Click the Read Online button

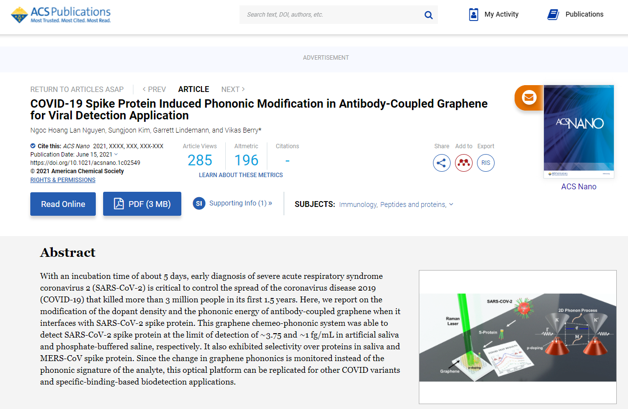pyautogui.click(x=63, y=204)
